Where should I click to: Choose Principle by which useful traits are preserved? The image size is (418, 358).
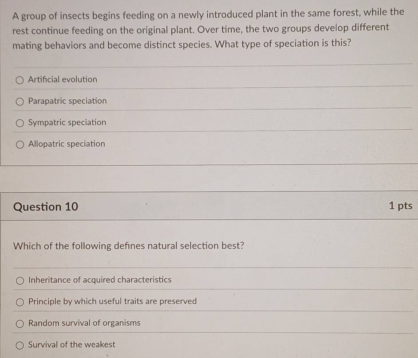pos(20,302)
